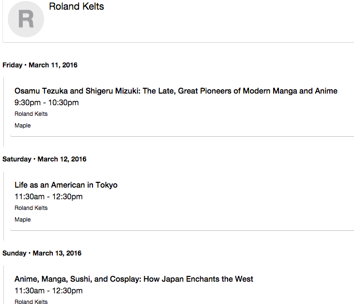The width and height of the screenshot is (354, 304).
Task: Select the Saturday · March 12, 2016 date header
Action: (x=44, y=159)
